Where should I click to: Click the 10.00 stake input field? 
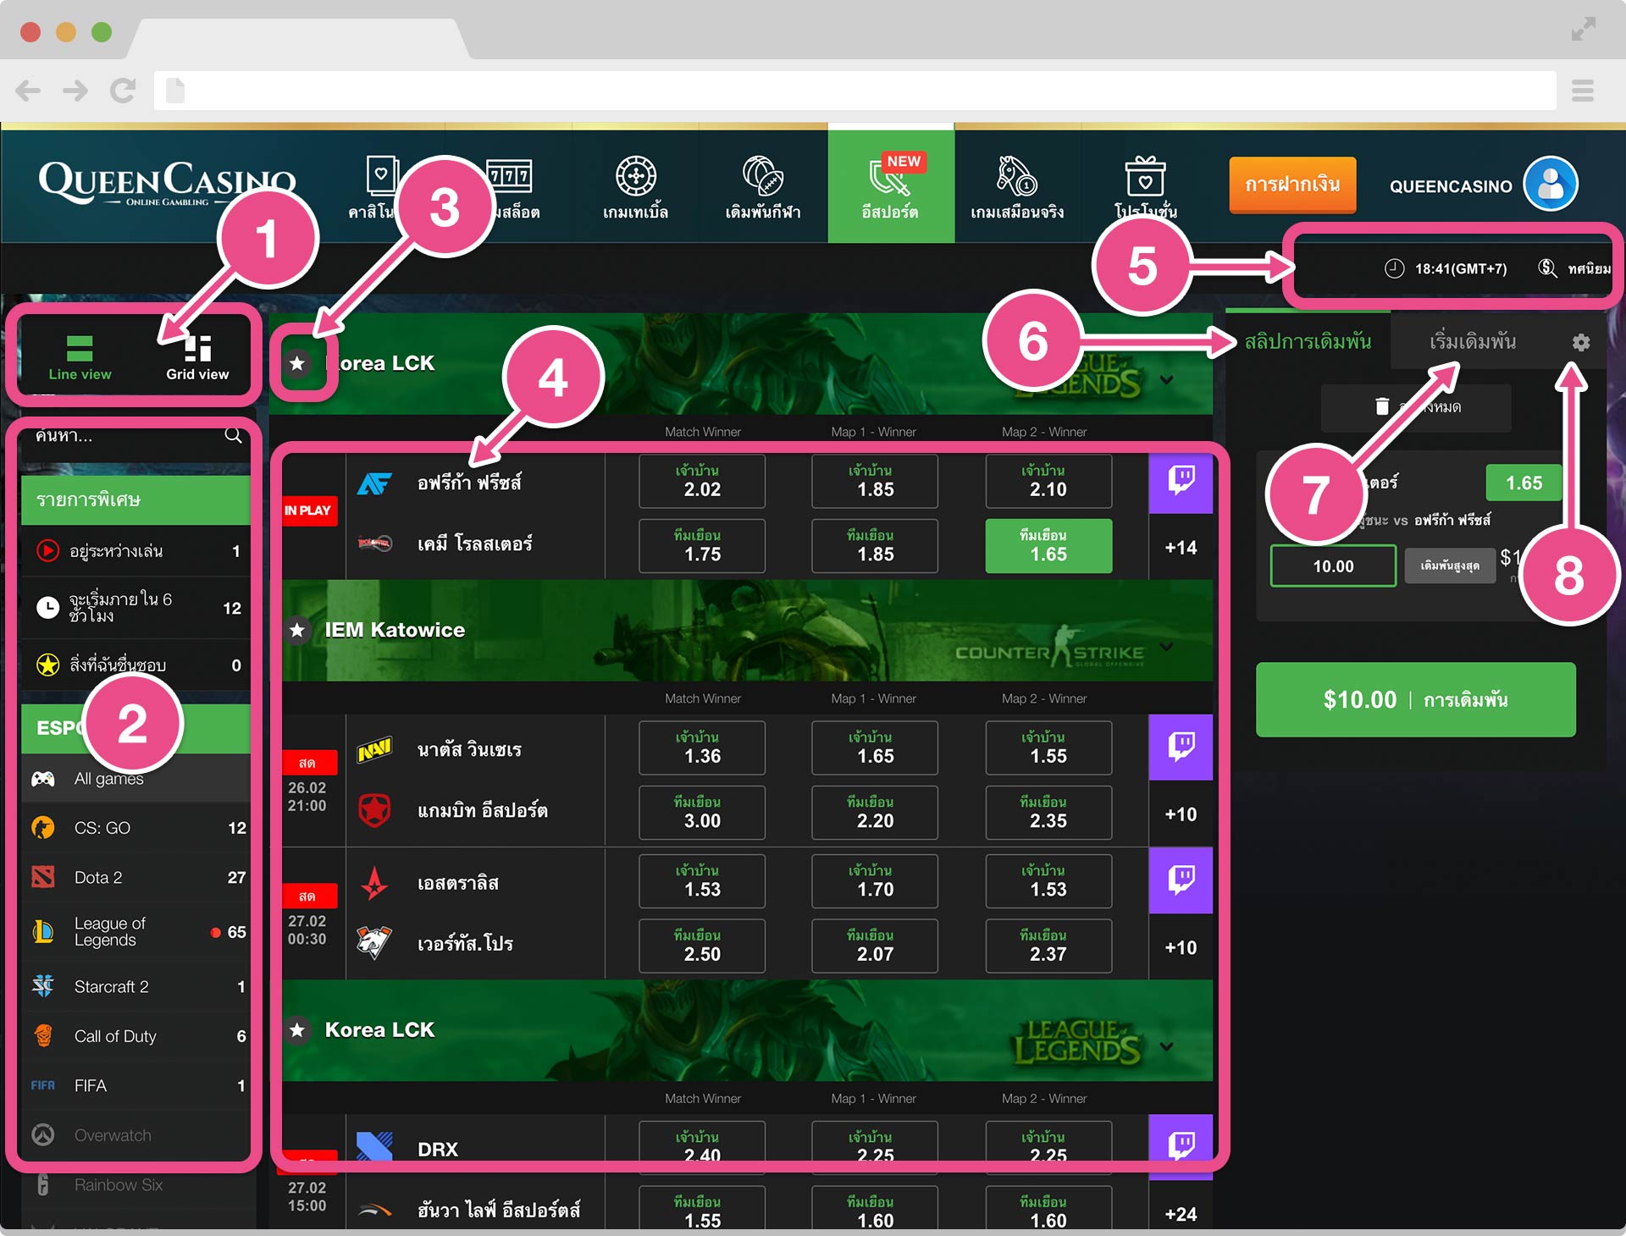pyautogui.click(x=1333, y=566)
